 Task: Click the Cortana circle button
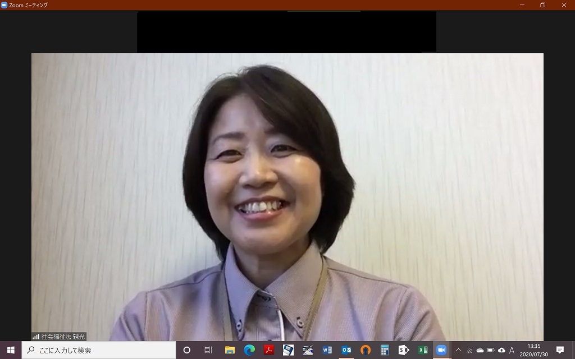(x=187, y=350)
